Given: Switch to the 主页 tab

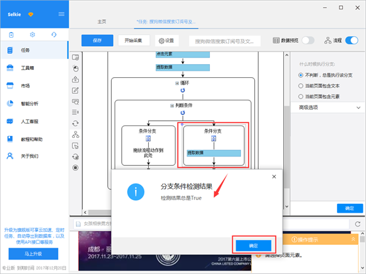Looking at the screenshot, I should click(102, 22).
